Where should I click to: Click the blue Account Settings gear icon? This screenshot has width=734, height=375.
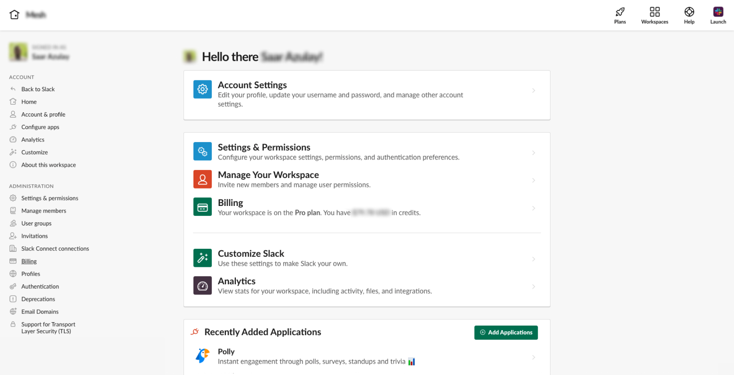202,89
